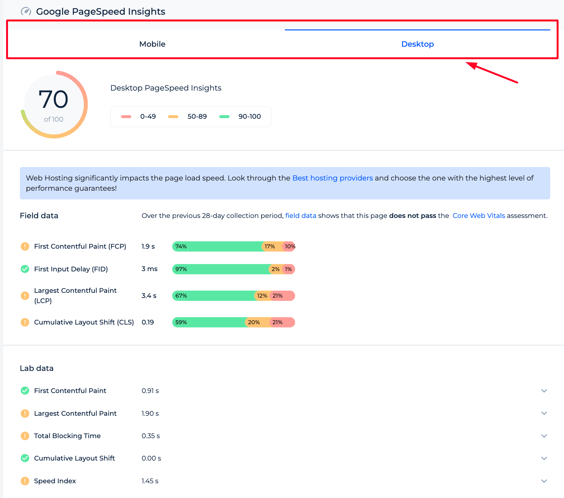Screen dimensions: 564x498
Task: Open the Best hosting providers link
Action: (333, 178)
